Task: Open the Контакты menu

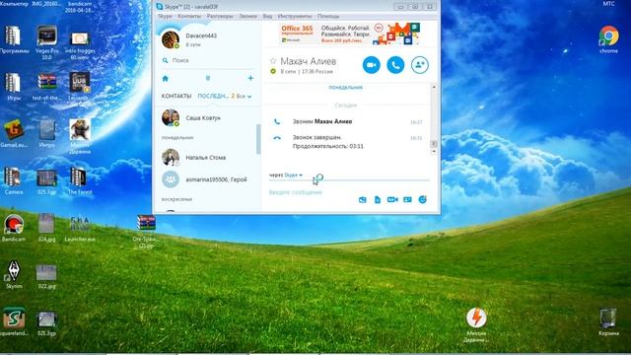Action: pos(189,16)
